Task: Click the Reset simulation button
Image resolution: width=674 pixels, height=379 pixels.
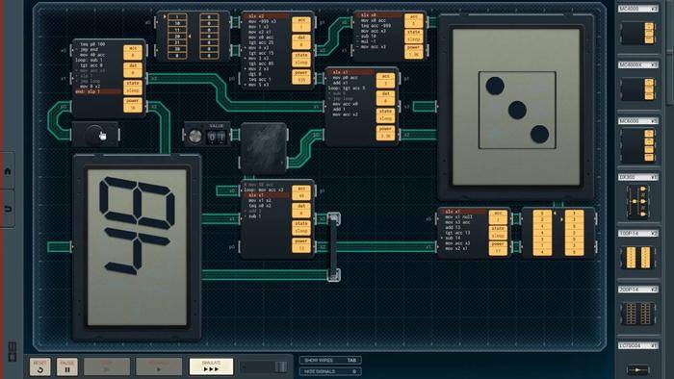Action: 40,367
